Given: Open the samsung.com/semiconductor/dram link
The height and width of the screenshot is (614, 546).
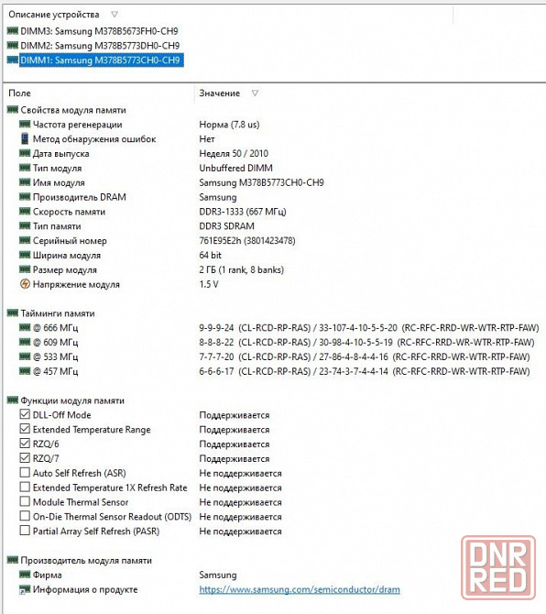Looking at the screenshot, I should click(300, 589).
